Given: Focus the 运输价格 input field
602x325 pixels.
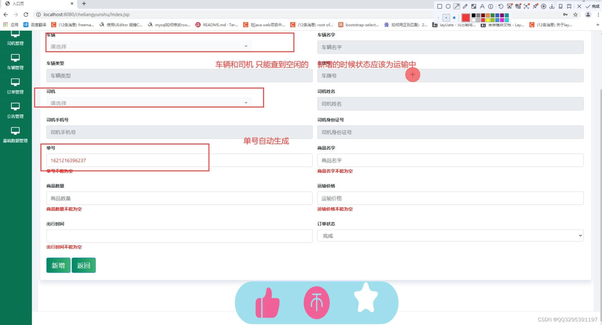Looking at the screenshot, I should pos(450,198).
